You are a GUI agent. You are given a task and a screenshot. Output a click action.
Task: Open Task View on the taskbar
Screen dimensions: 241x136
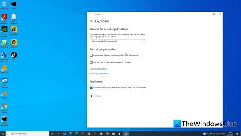pyautogui.click(x=58, y=134)
